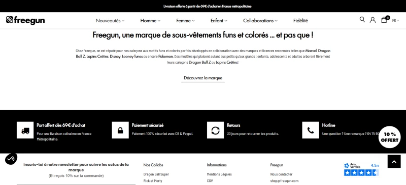This screenshot has width=406, height=185.
Task: Expand the Homme menu
Action: 150,21
